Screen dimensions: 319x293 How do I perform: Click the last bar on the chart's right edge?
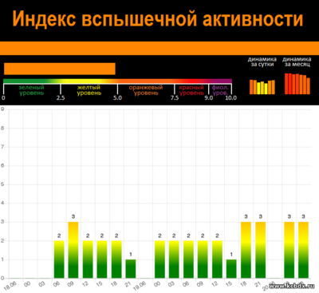303,250
